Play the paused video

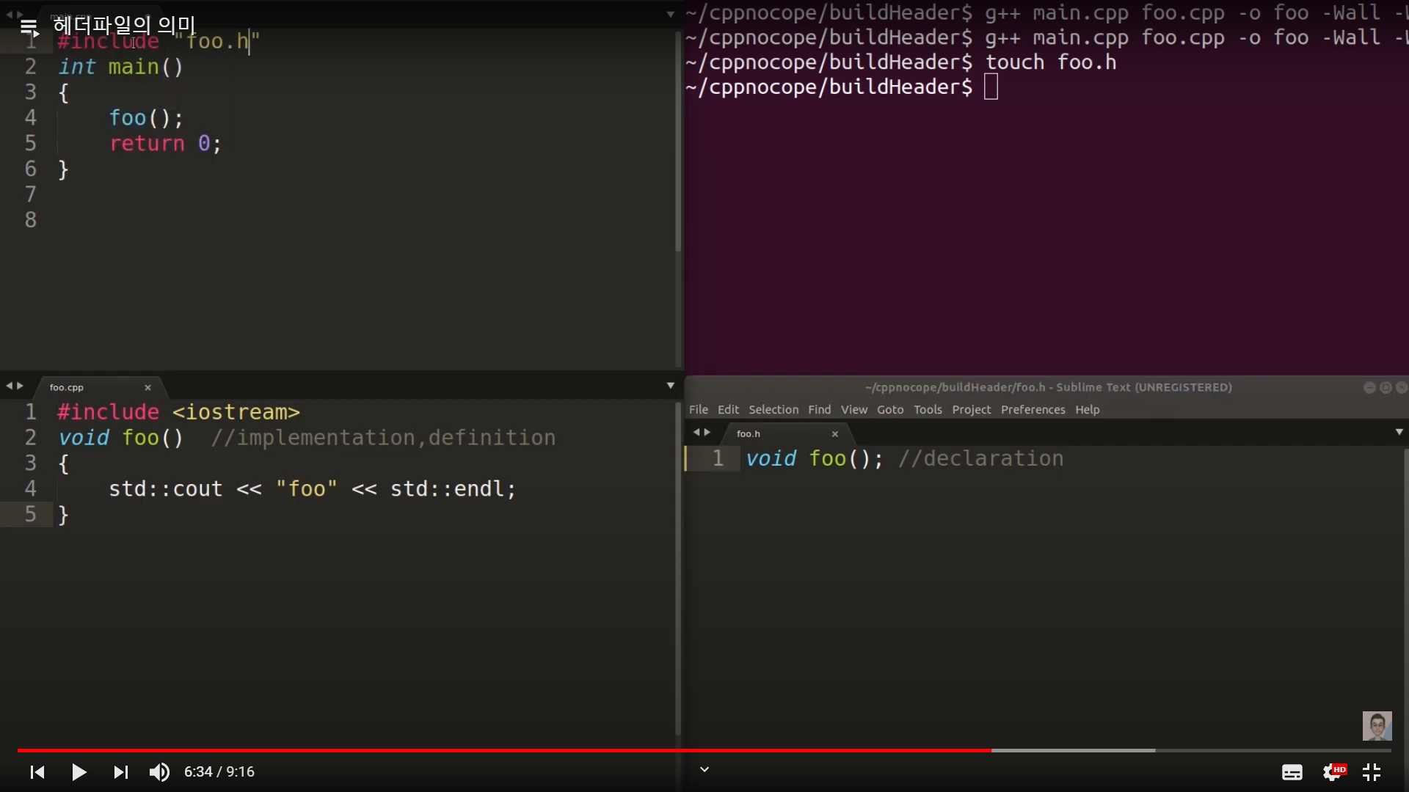[78, 771]
